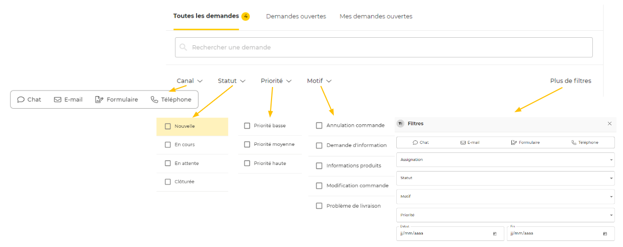Select the E-mail envelope icon in Canal popup
This screenshot has width=623, height=247.
click(57, 100)
